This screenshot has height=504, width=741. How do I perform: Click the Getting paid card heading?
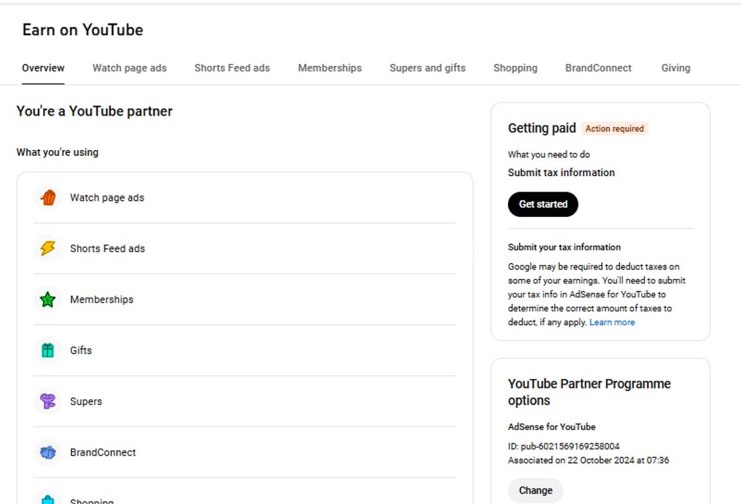point(542,128)
